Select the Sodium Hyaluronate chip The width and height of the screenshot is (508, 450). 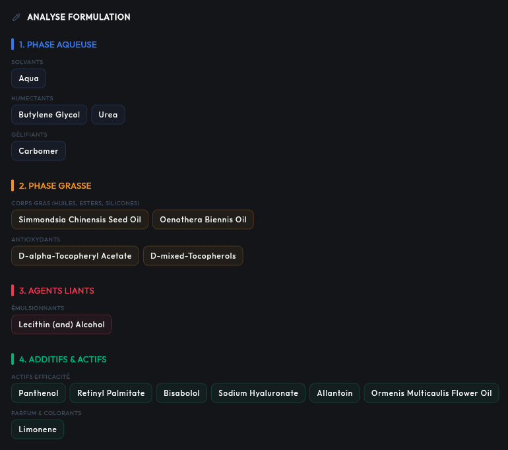(258, 393)
